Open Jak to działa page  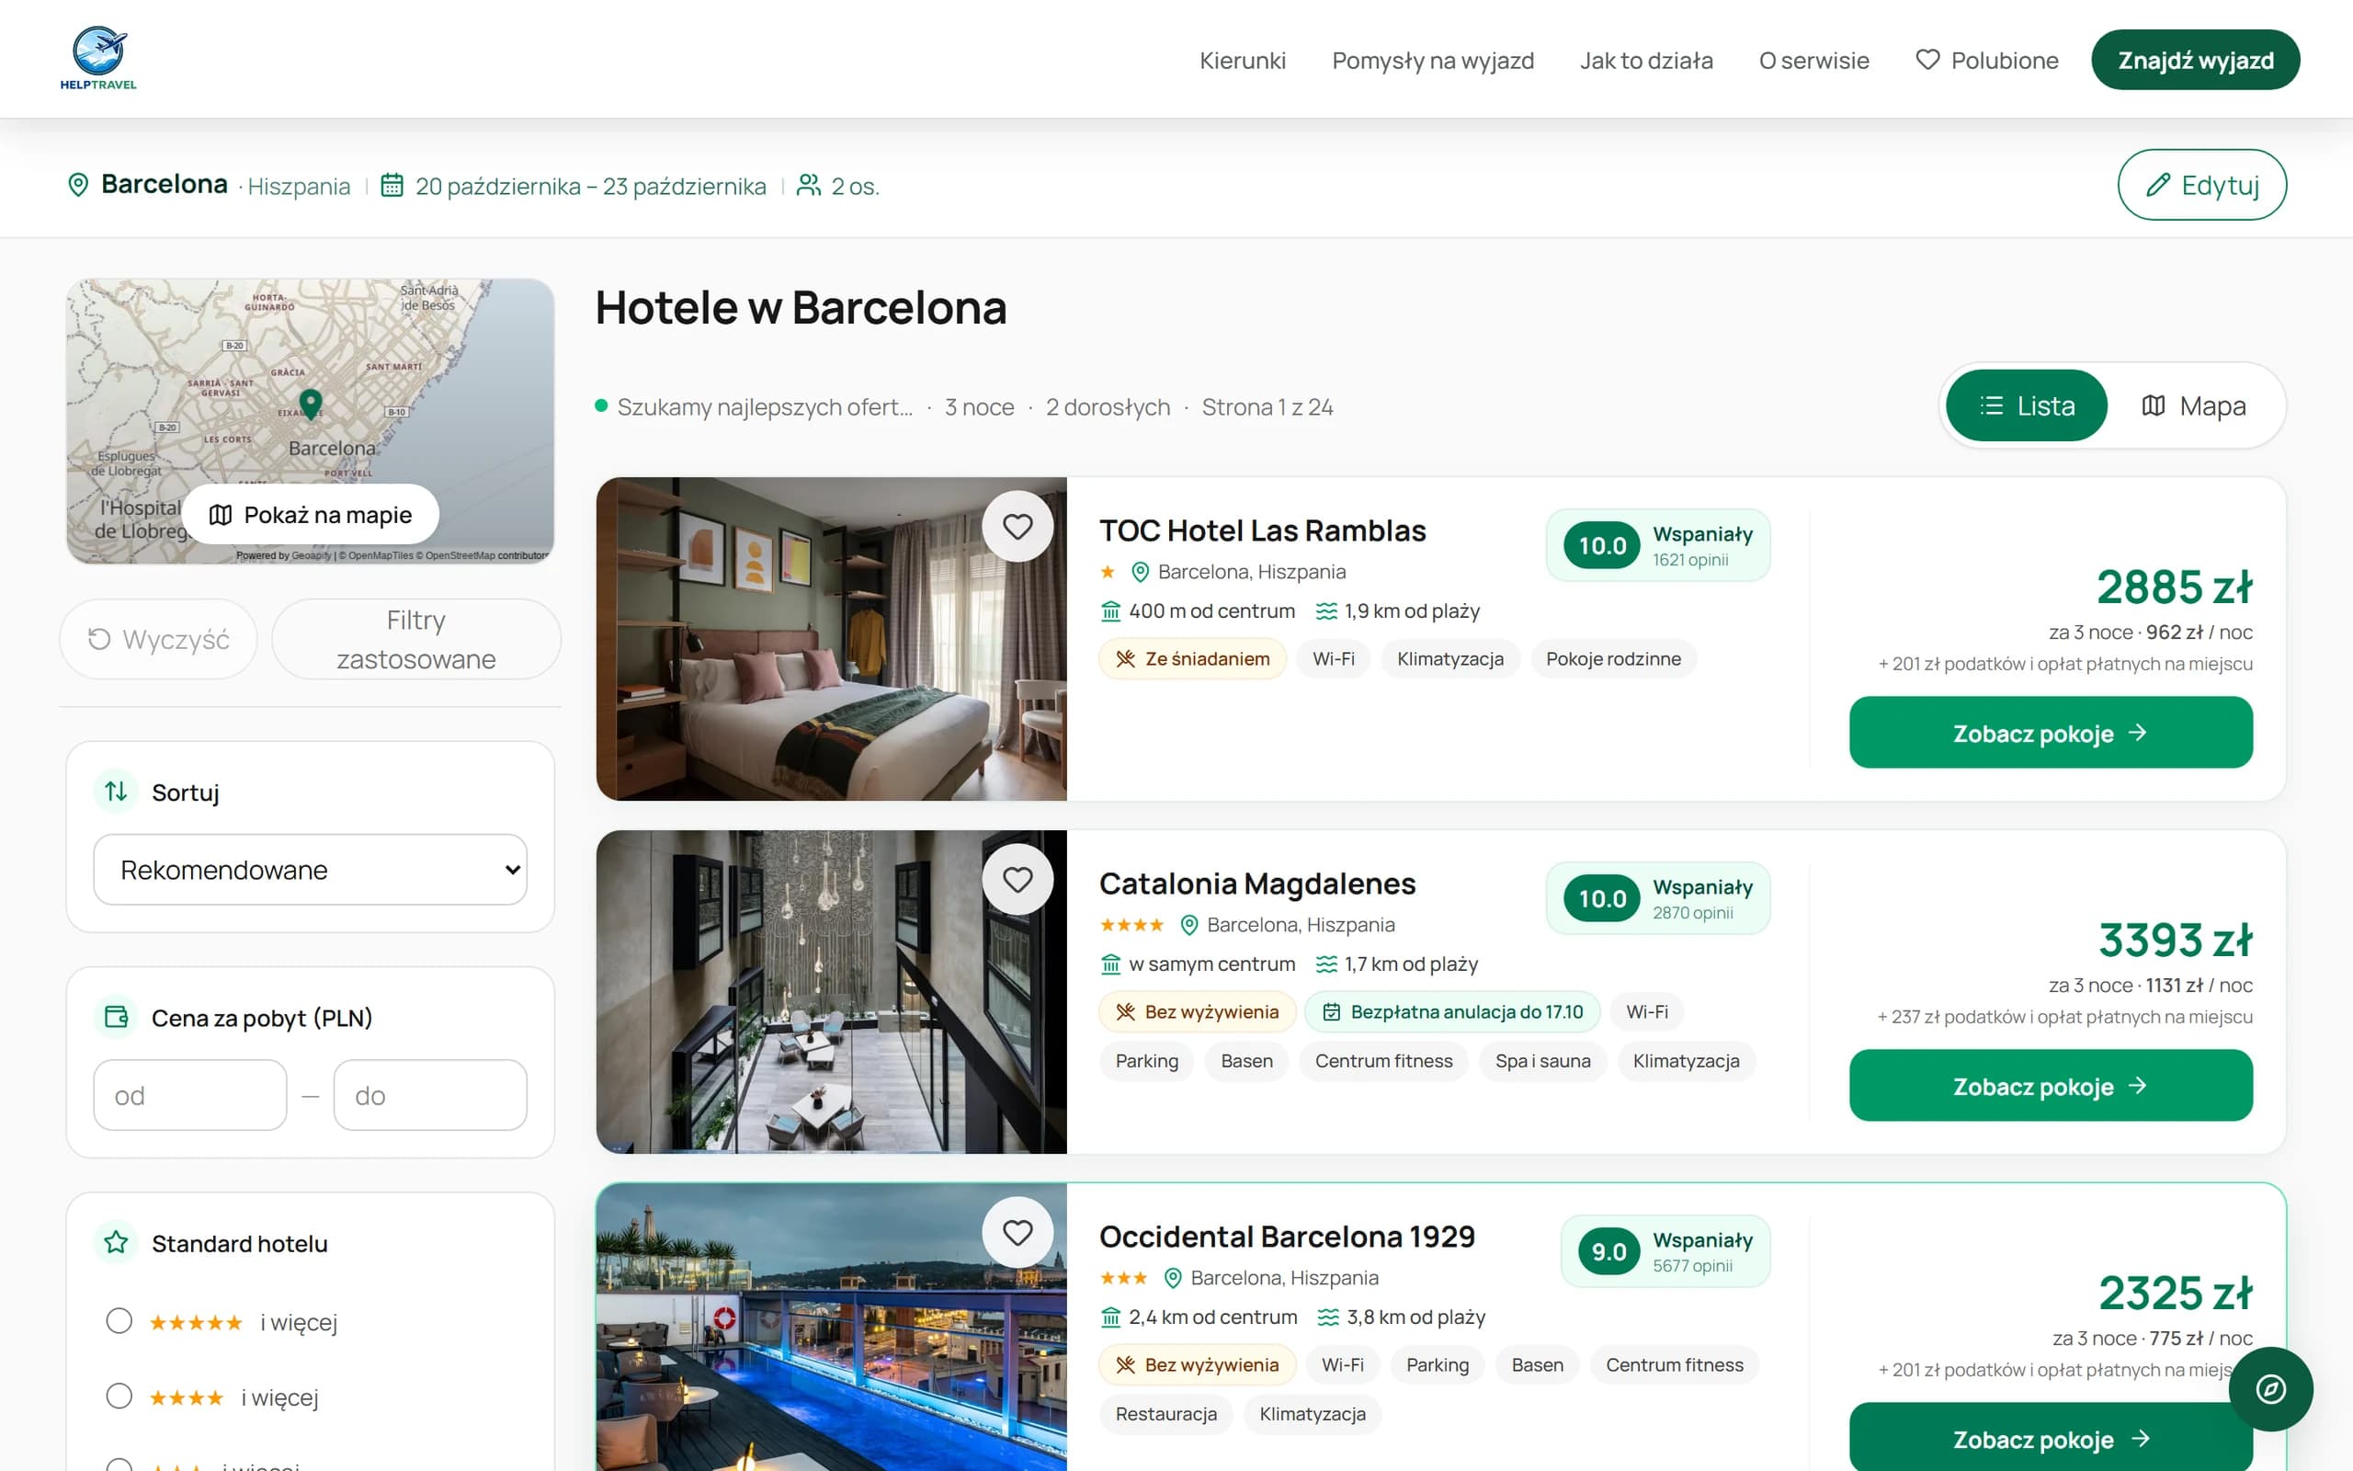tap(1646, 61)
